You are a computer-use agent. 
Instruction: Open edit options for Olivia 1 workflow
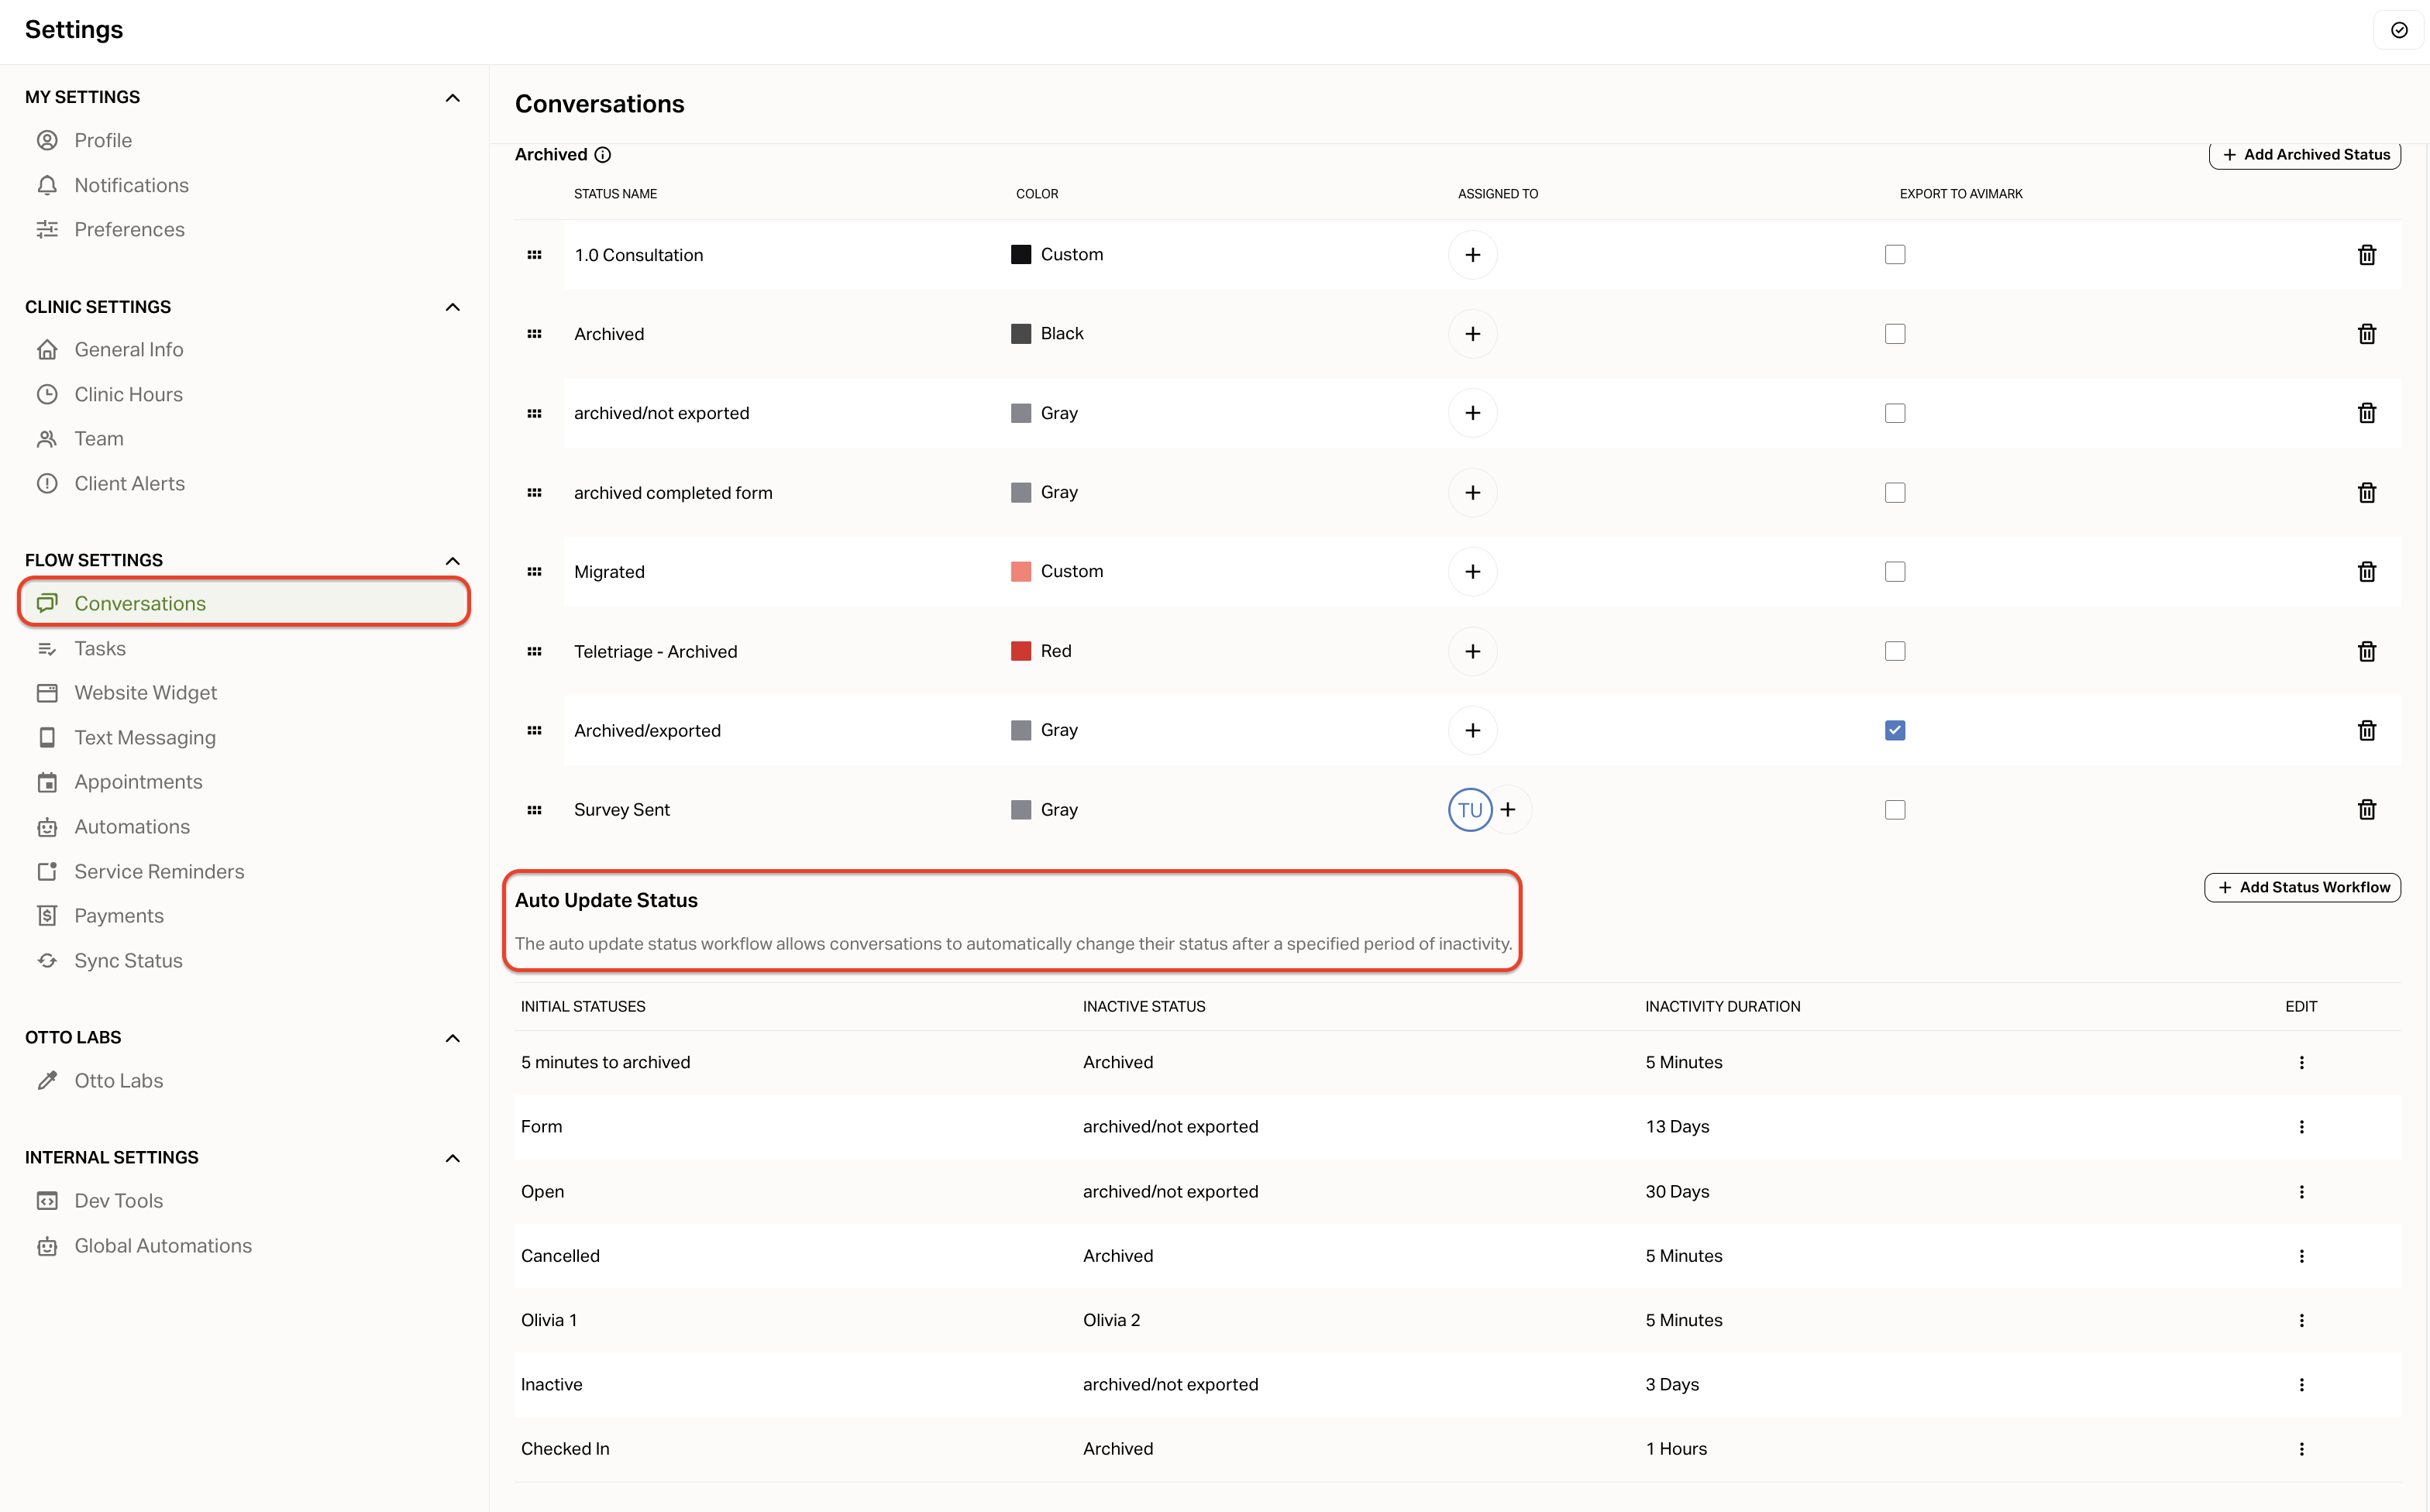pyautogui.click(x=2301, y=1321)
